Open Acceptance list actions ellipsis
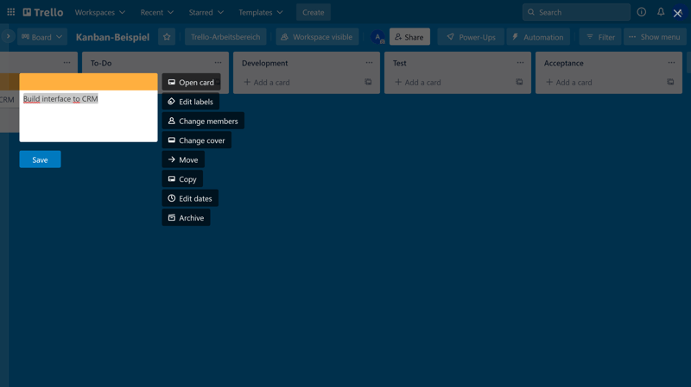 pos(671,63)
